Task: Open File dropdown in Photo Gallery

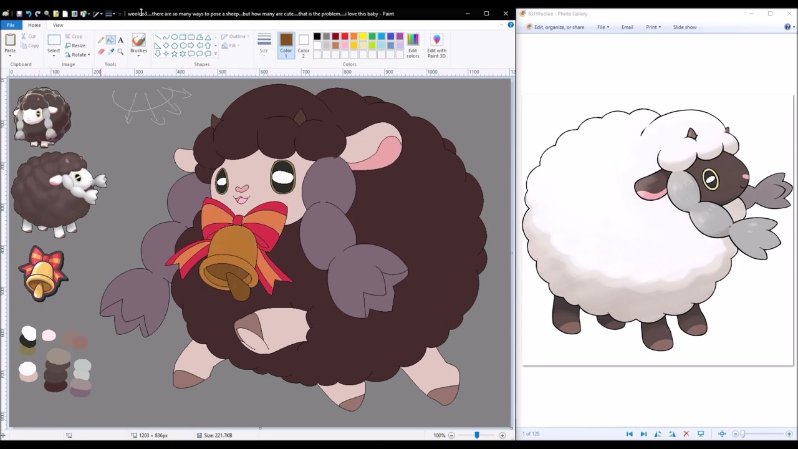Action: point(603,27)
